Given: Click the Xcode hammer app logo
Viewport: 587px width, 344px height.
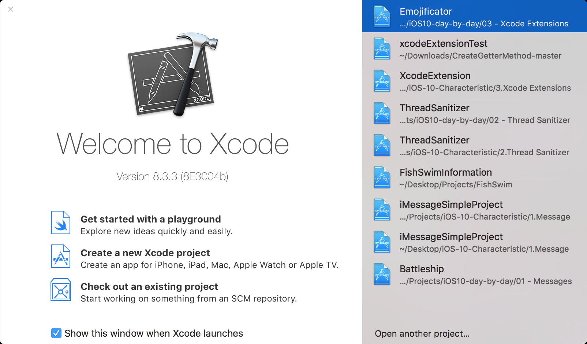Looking at the screenshot, I should point(173,74).
